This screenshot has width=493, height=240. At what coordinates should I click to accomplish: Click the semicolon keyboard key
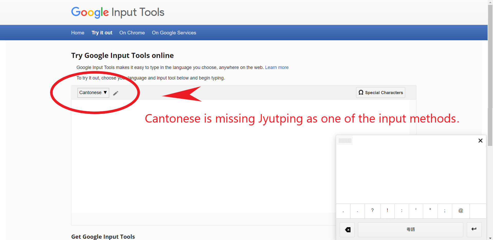tap(444, 211)
